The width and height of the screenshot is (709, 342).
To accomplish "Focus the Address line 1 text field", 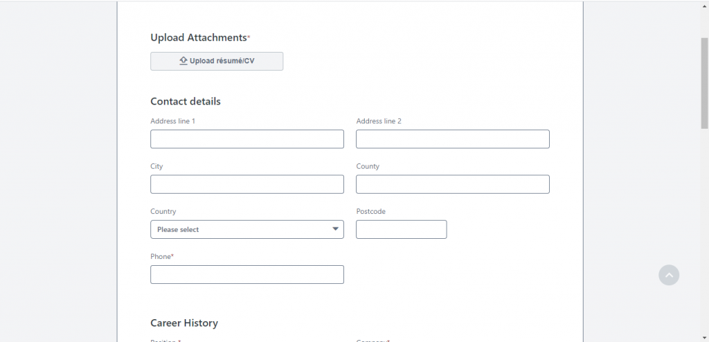I will (x=247, y=139).
